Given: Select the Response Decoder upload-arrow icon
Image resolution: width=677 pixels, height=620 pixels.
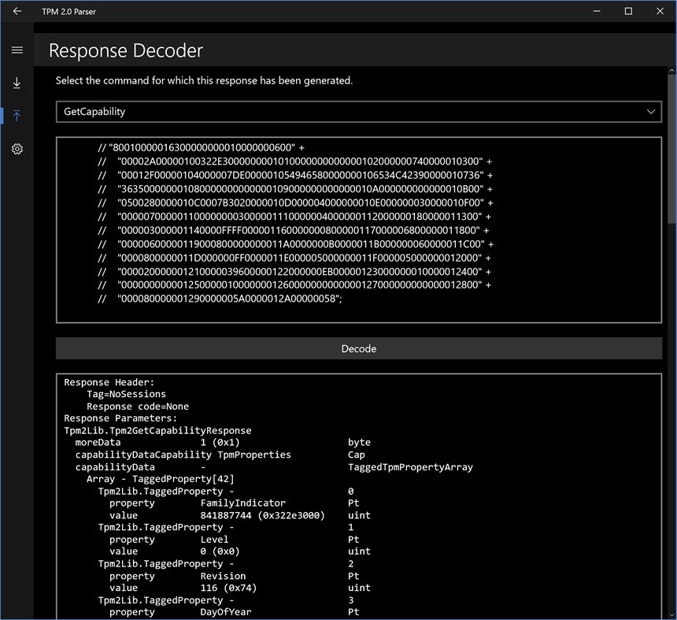Looking at the screenshot, I should pyautogui.click(x=17, y=116).
